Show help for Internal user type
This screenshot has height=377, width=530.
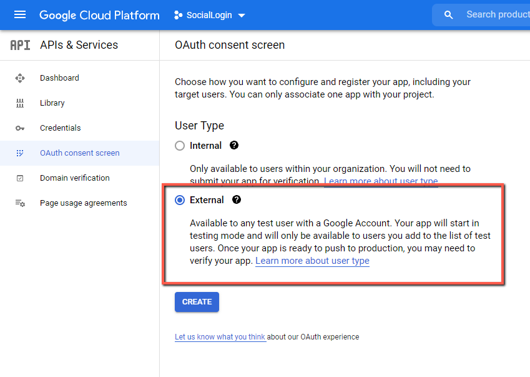click(x=234, y=145)
